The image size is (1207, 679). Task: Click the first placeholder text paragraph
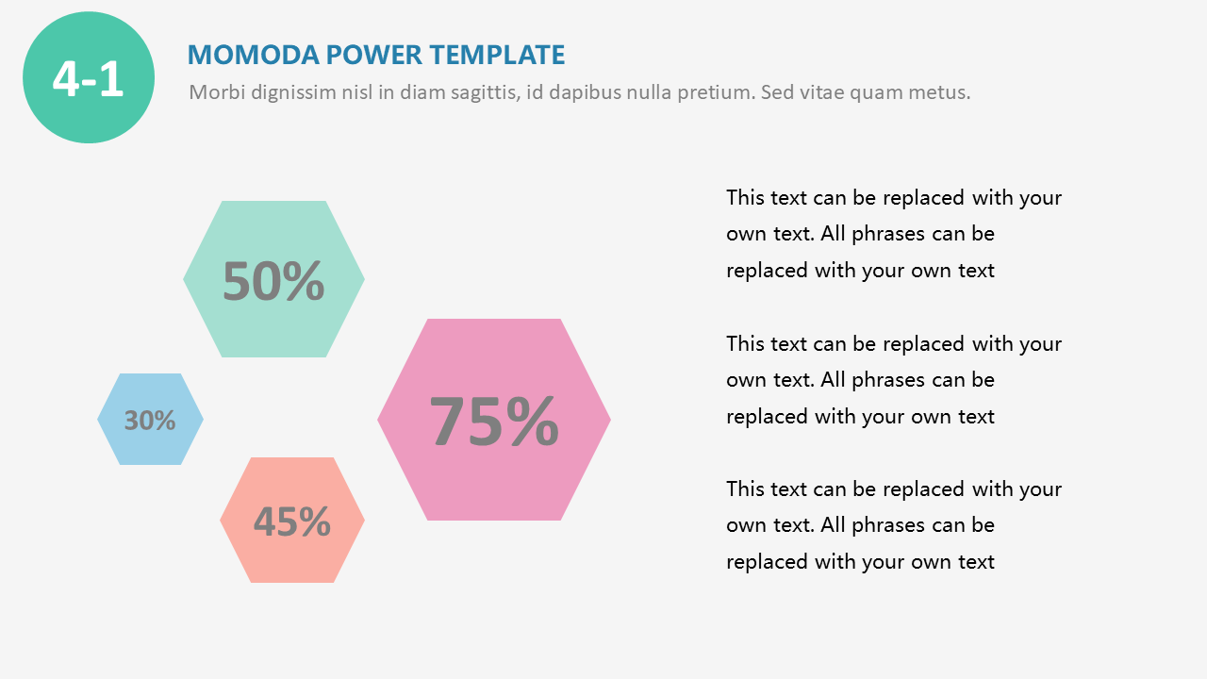coord(893,234)
